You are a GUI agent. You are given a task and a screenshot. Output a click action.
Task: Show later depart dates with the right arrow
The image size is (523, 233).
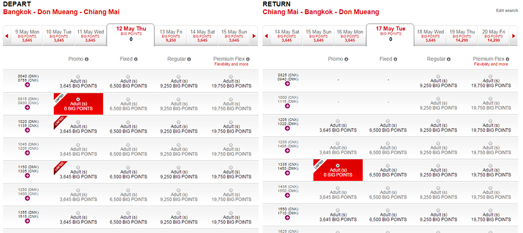(x=253, y=36)
